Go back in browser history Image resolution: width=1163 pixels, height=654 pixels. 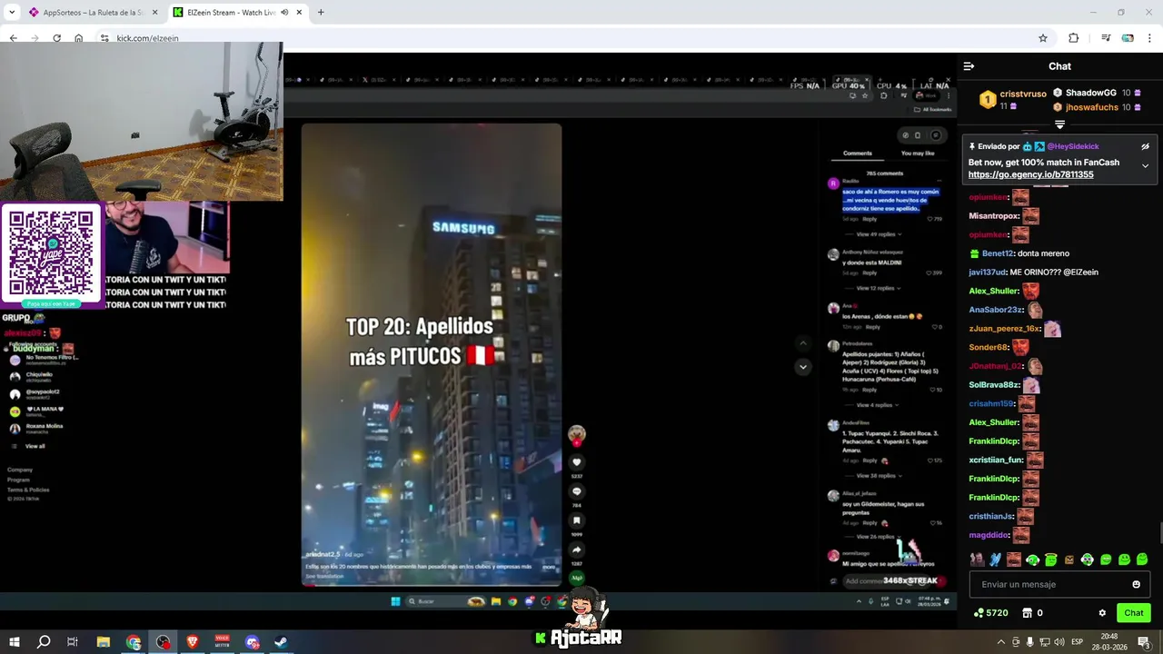point(13,38)
